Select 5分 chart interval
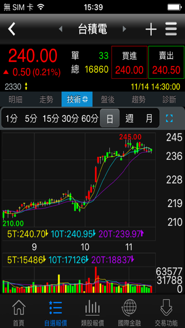This screenshot has width=185, height=328. [31, 118]
